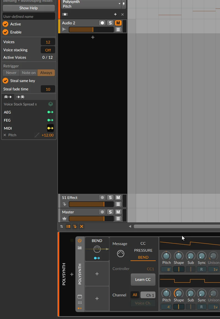
Task: Close the automation lane with the X
Action: tap(122, 14)
